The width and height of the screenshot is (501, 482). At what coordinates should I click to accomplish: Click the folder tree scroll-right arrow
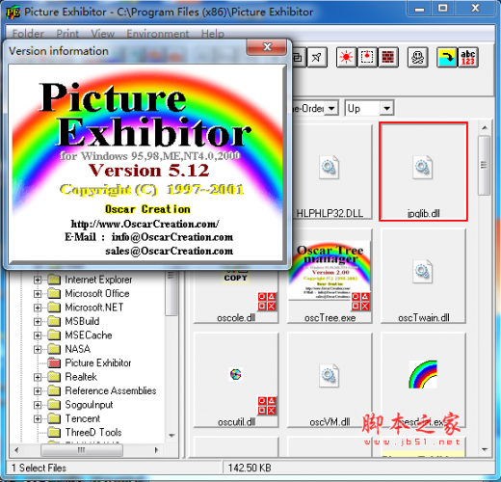156,450
